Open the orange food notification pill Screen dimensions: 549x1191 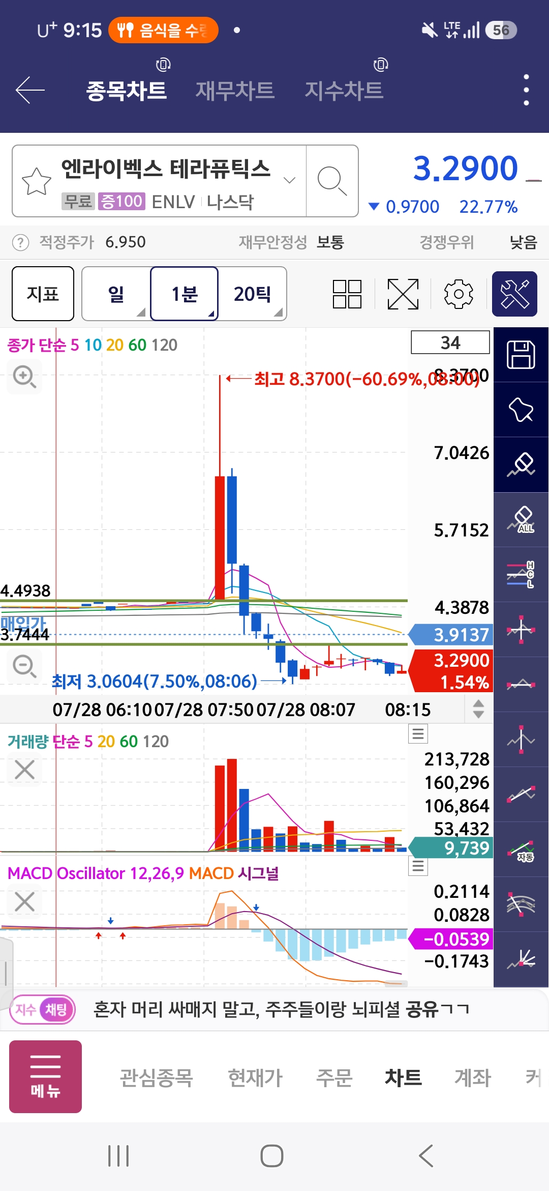tap(163, 30)
